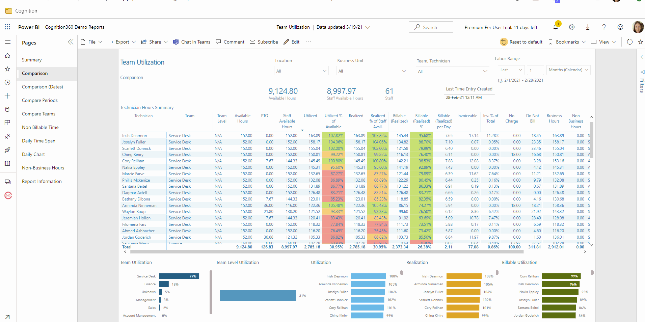Click the feedback smiley icon
645x322 pixels.
point(620,27)
